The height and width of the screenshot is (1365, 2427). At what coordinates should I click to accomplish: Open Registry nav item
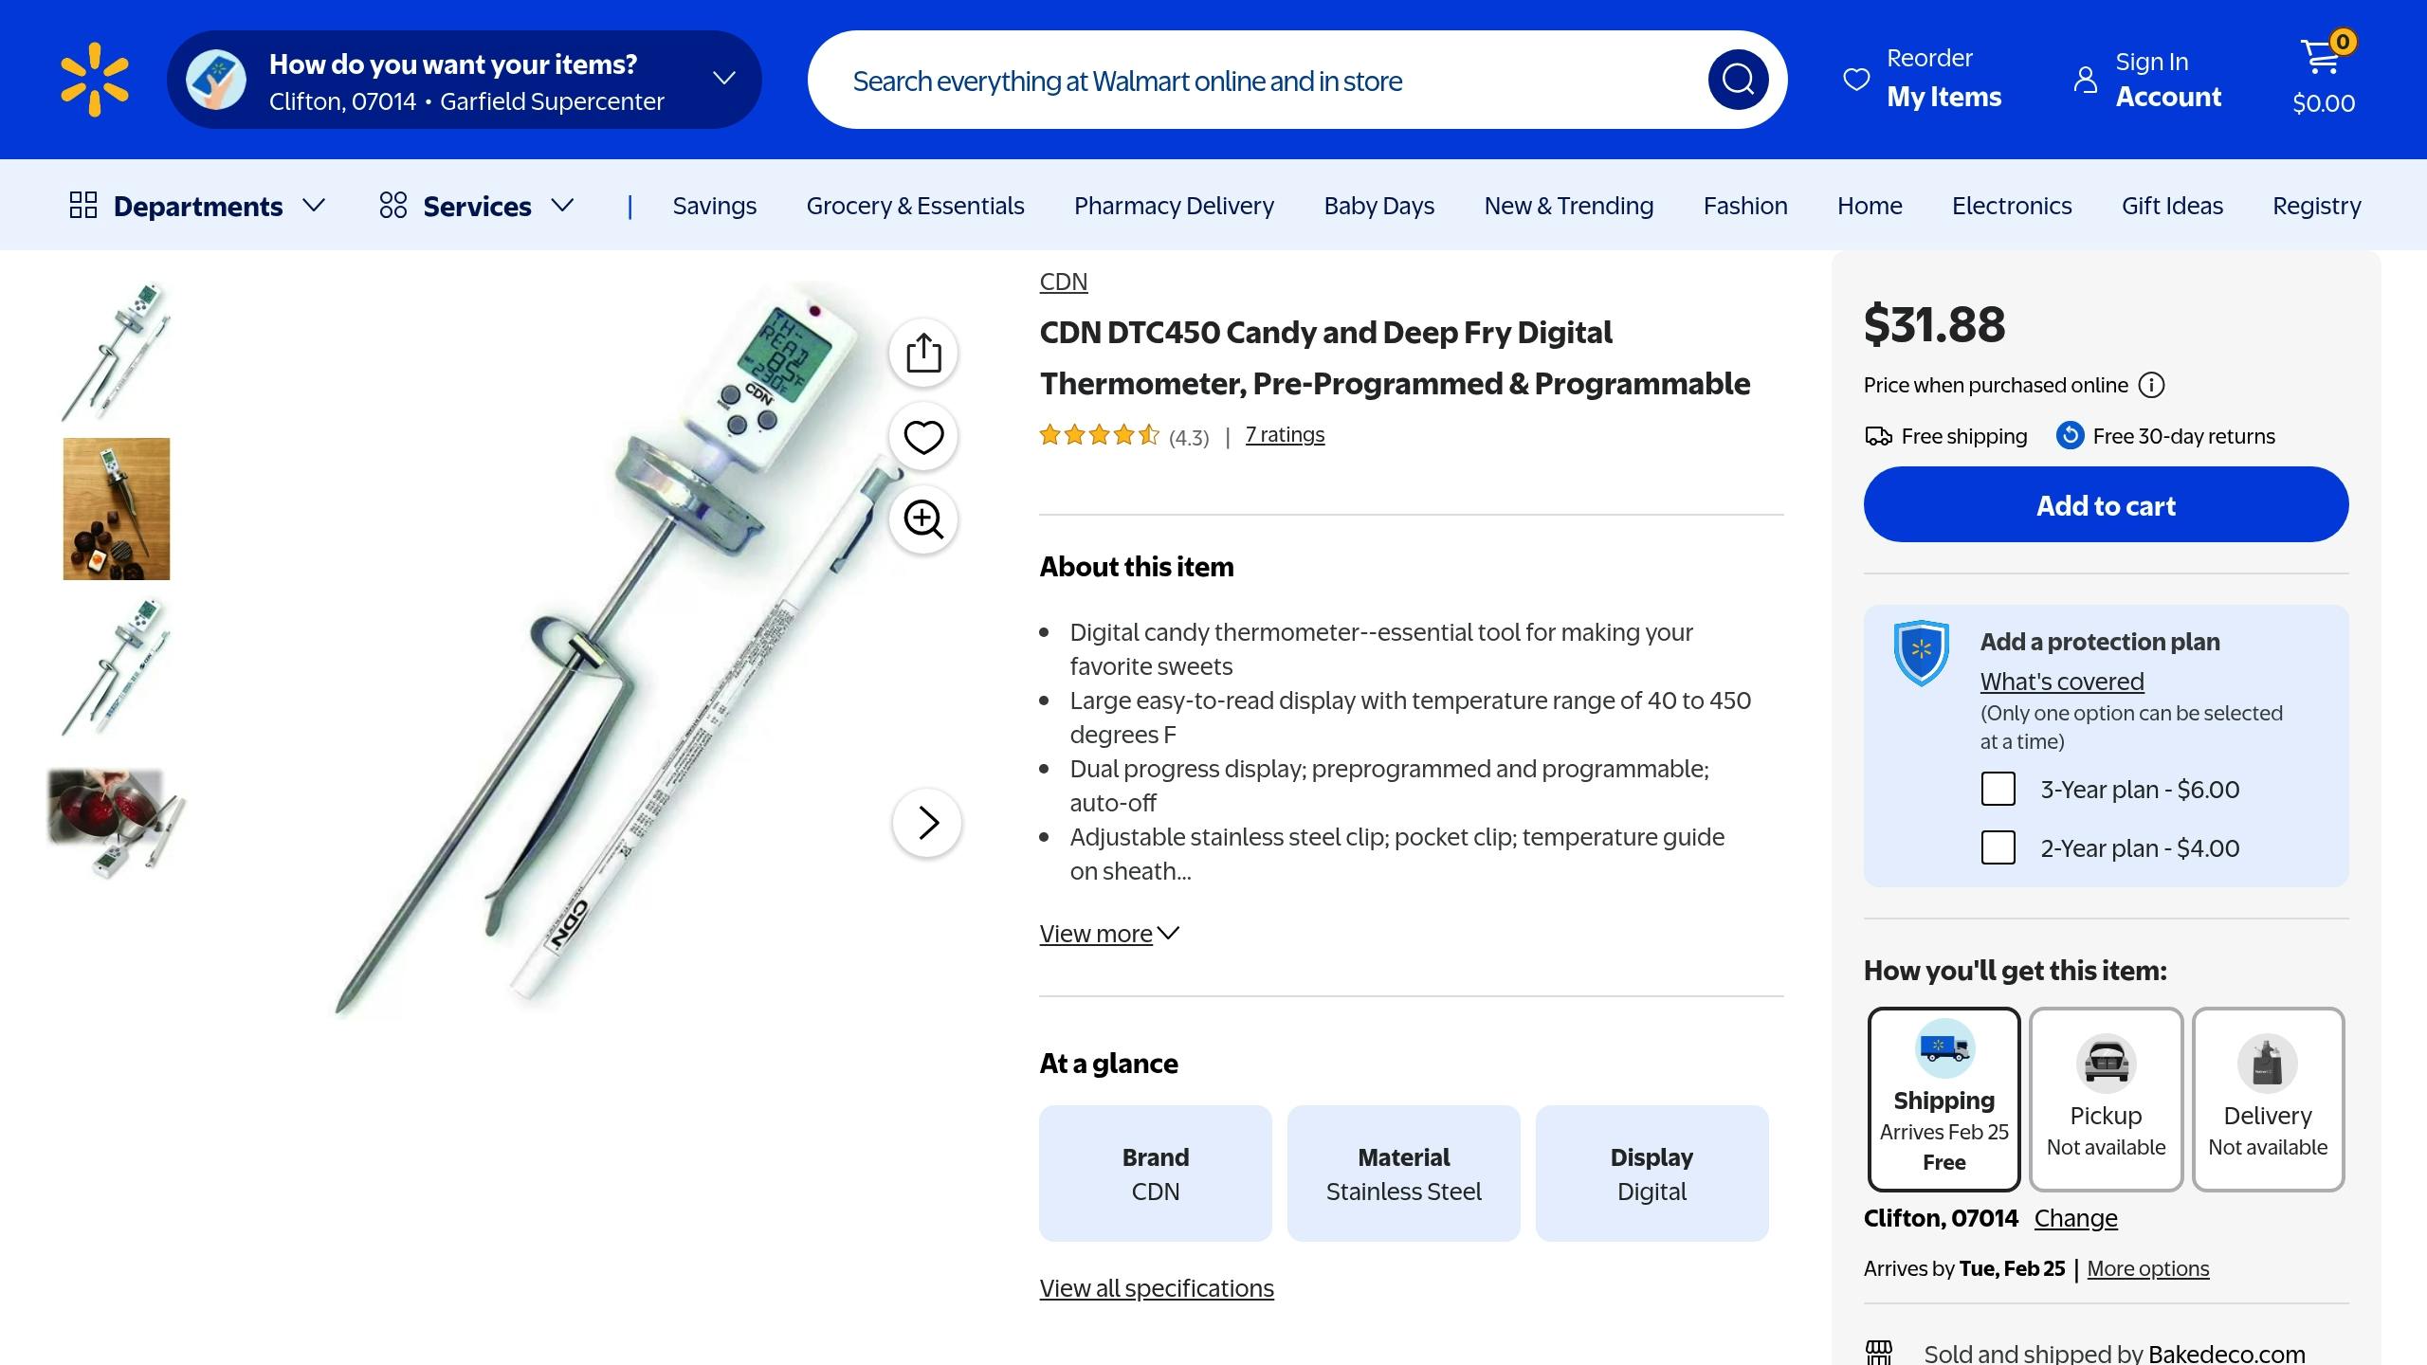pyautogui.click(x=2317, y=206)
